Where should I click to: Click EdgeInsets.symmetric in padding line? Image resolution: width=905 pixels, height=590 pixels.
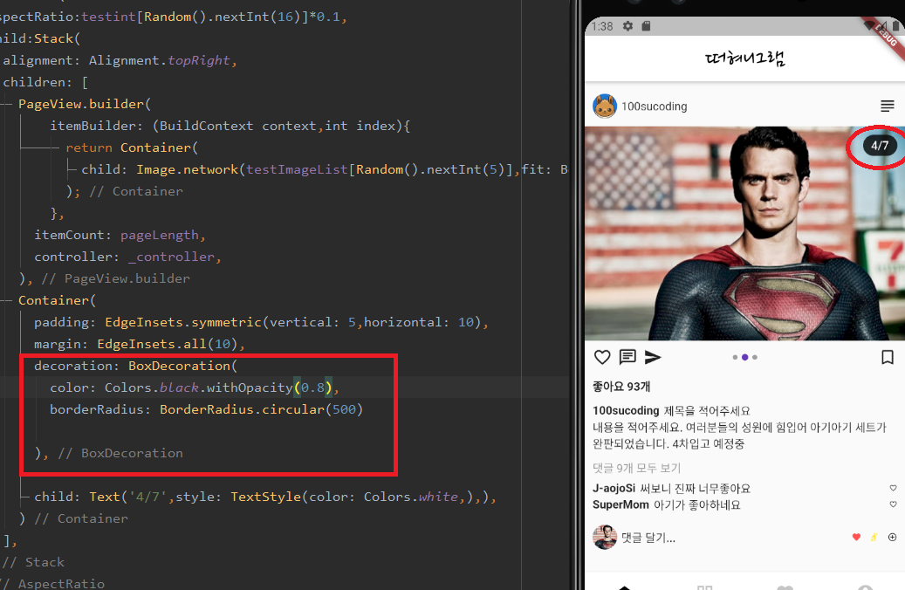tap(183, 322)
